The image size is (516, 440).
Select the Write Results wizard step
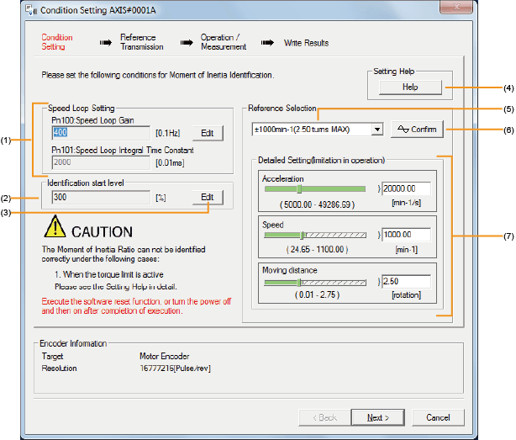point(306,42)
